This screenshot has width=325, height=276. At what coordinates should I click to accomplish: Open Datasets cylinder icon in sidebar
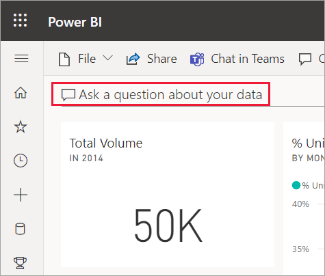pyautogui.click(x=20, y=229)
